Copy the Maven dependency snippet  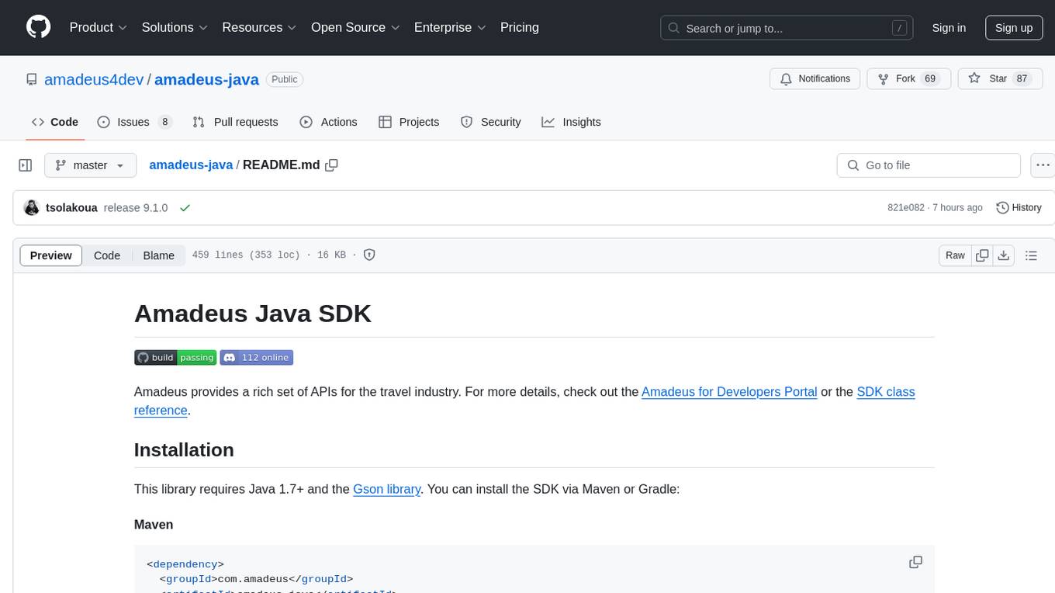point(915,562)
